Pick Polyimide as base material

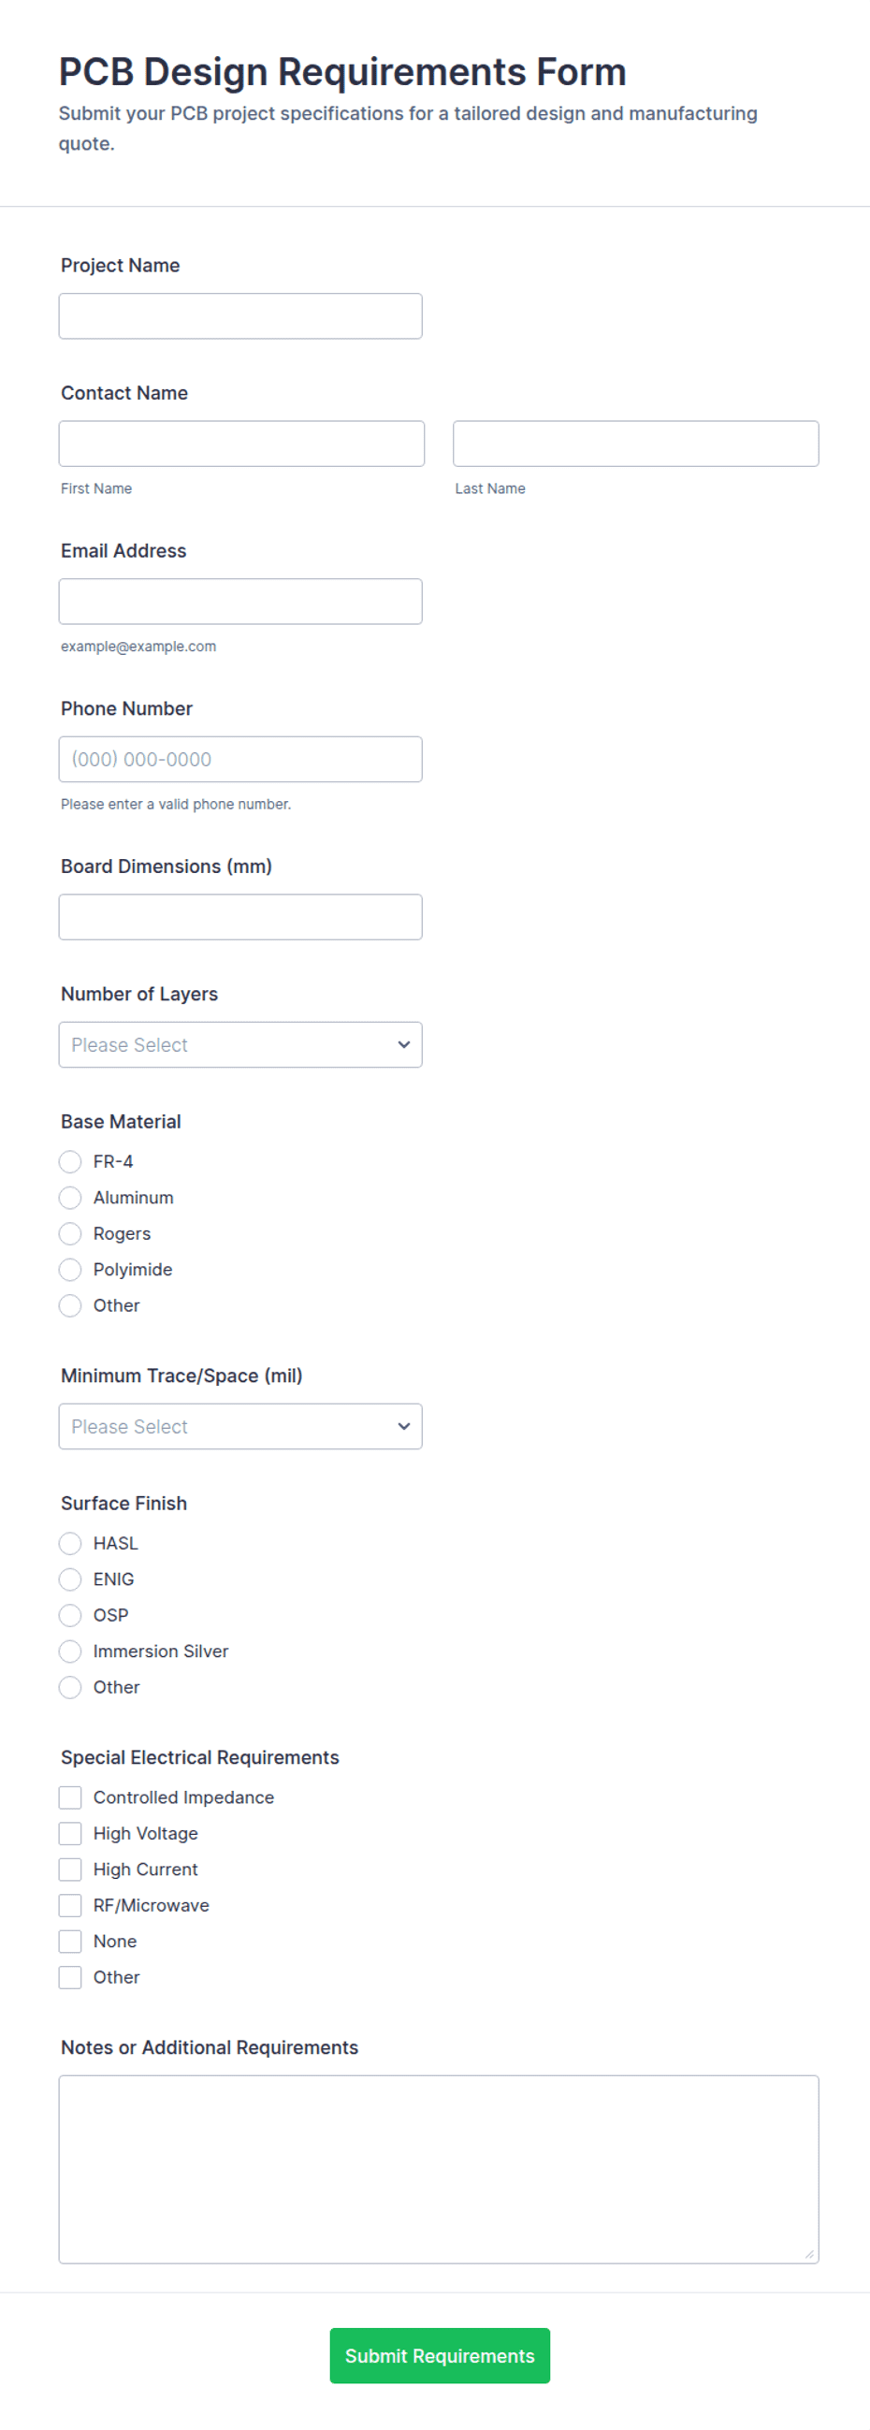click(x=70, y=1269)
